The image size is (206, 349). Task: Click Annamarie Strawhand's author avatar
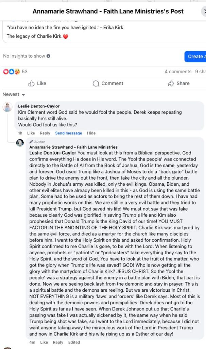[x=20, y=143]
